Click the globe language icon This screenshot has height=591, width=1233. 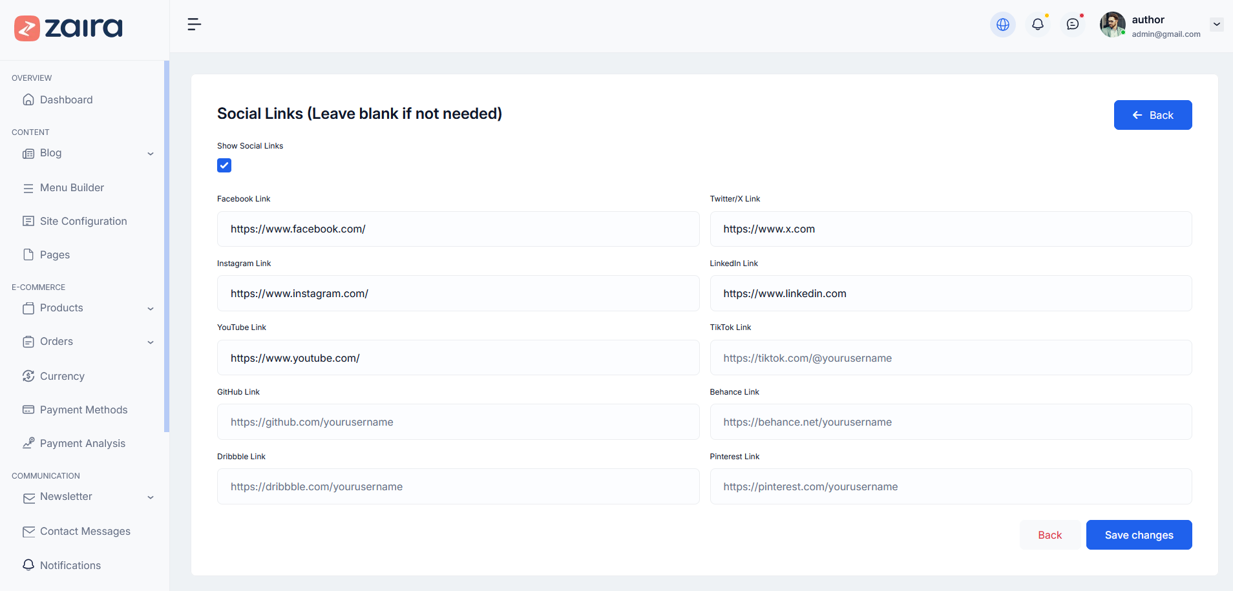coord(1002,25)
